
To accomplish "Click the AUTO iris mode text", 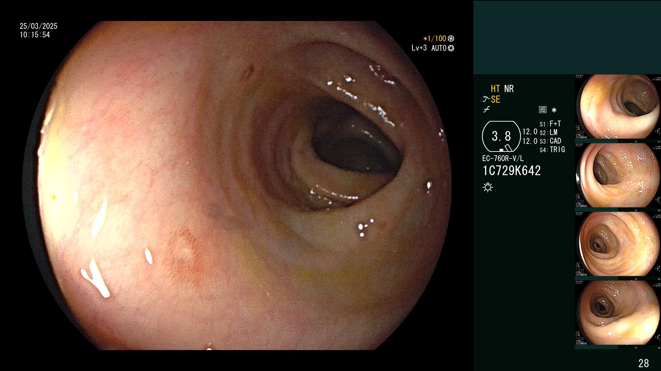I will (439, 48).
